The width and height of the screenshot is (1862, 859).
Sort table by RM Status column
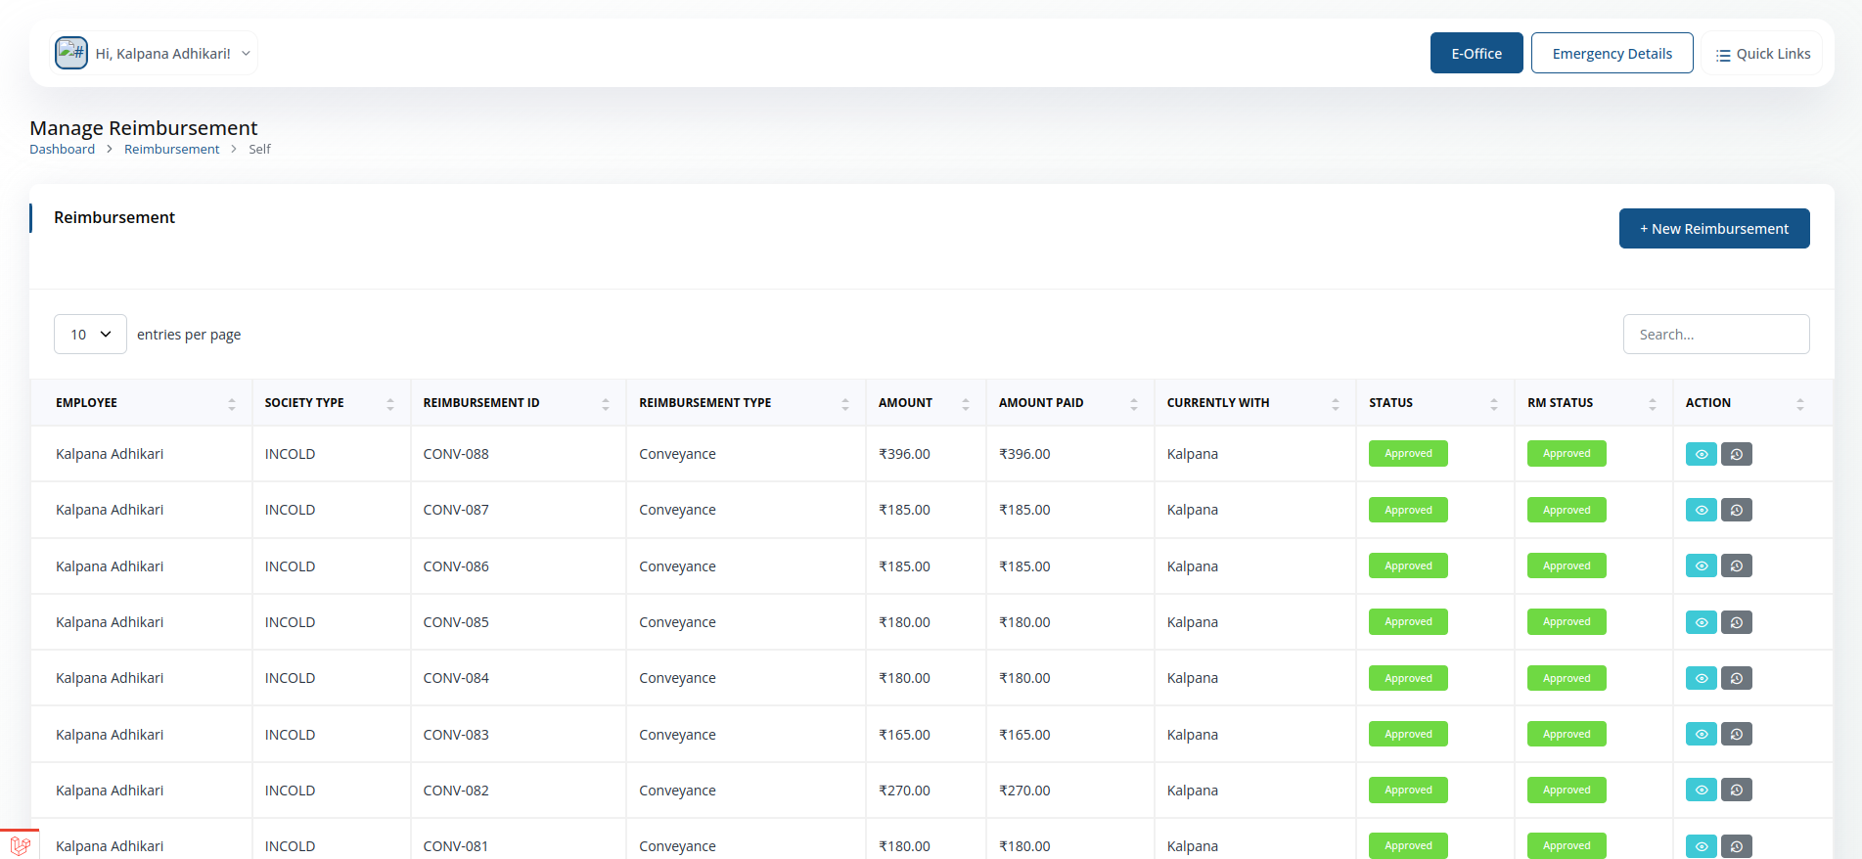pos(1594,403)
